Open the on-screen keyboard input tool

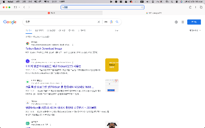pos(106,22)
